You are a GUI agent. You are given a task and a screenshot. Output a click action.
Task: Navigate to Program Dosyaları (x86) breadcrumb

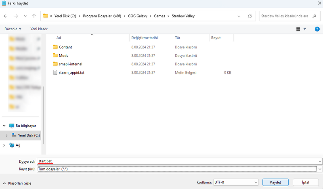[x=102, y=16]
